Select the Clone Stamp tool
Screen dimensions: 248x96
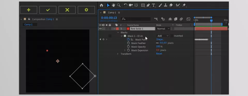coord(166,5)
